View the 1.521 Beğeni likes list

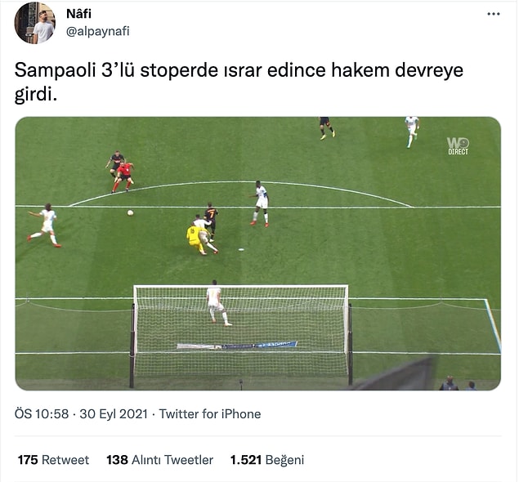pyautogui.click(x=267, y=460)
